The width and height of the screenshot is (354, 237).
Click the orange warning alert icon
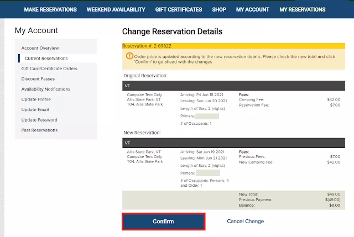129,56
